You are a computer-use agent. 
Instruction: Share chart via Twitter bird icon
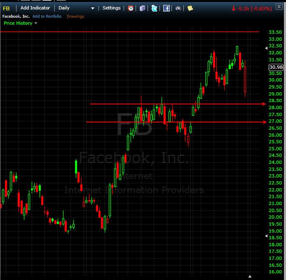click(154, 8)
